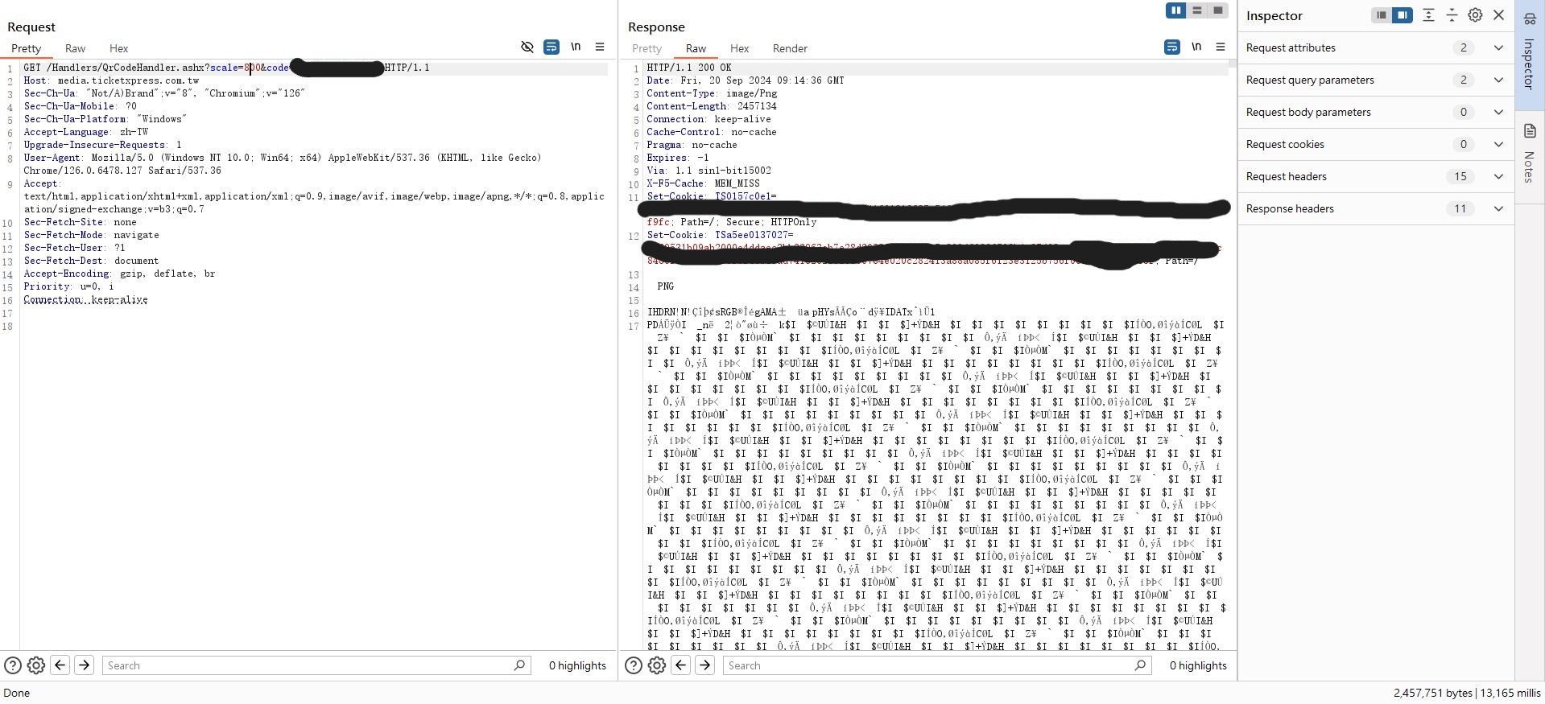Viewport: 1545px width, 704px height.
Task: Toggle show newline \n in Response panel
Action: tap(1196, 47)
